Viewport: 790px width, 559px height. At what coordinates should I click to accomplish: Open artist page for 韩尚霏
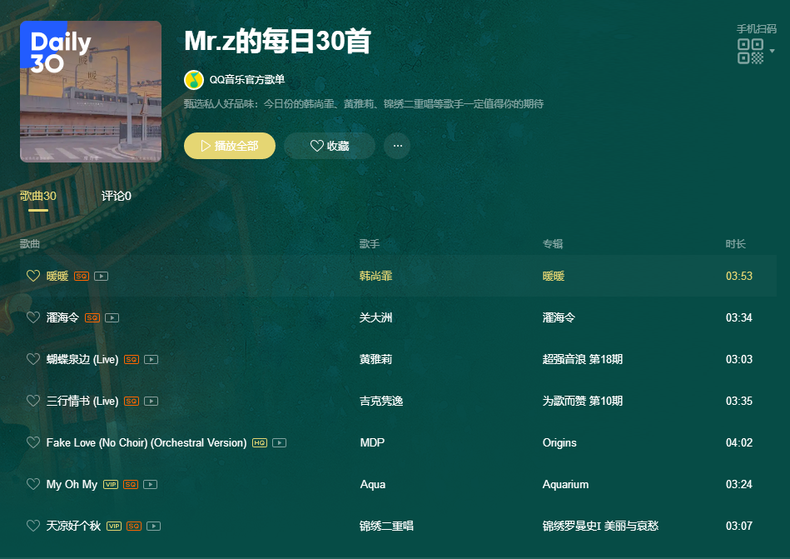coord(375,276)
